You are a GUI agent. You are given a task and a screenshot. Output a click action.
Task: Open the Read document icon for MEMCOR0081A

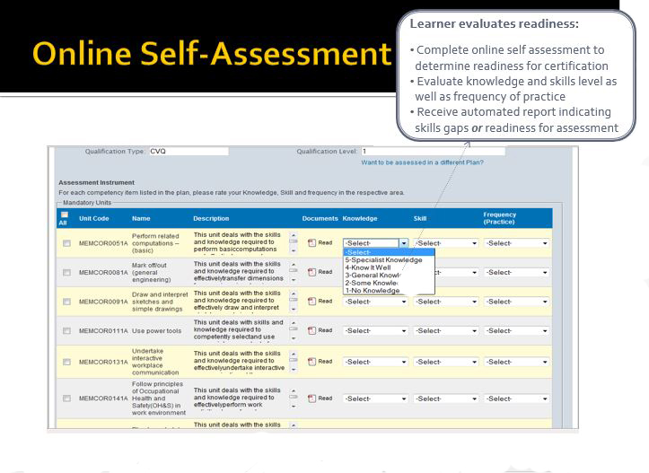click(x=311, y=272)
